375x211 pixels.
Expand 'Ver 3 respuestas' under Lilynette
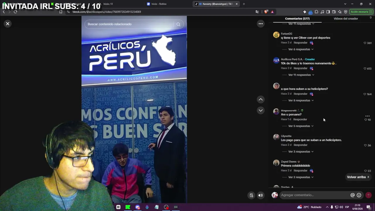(301, 152)
